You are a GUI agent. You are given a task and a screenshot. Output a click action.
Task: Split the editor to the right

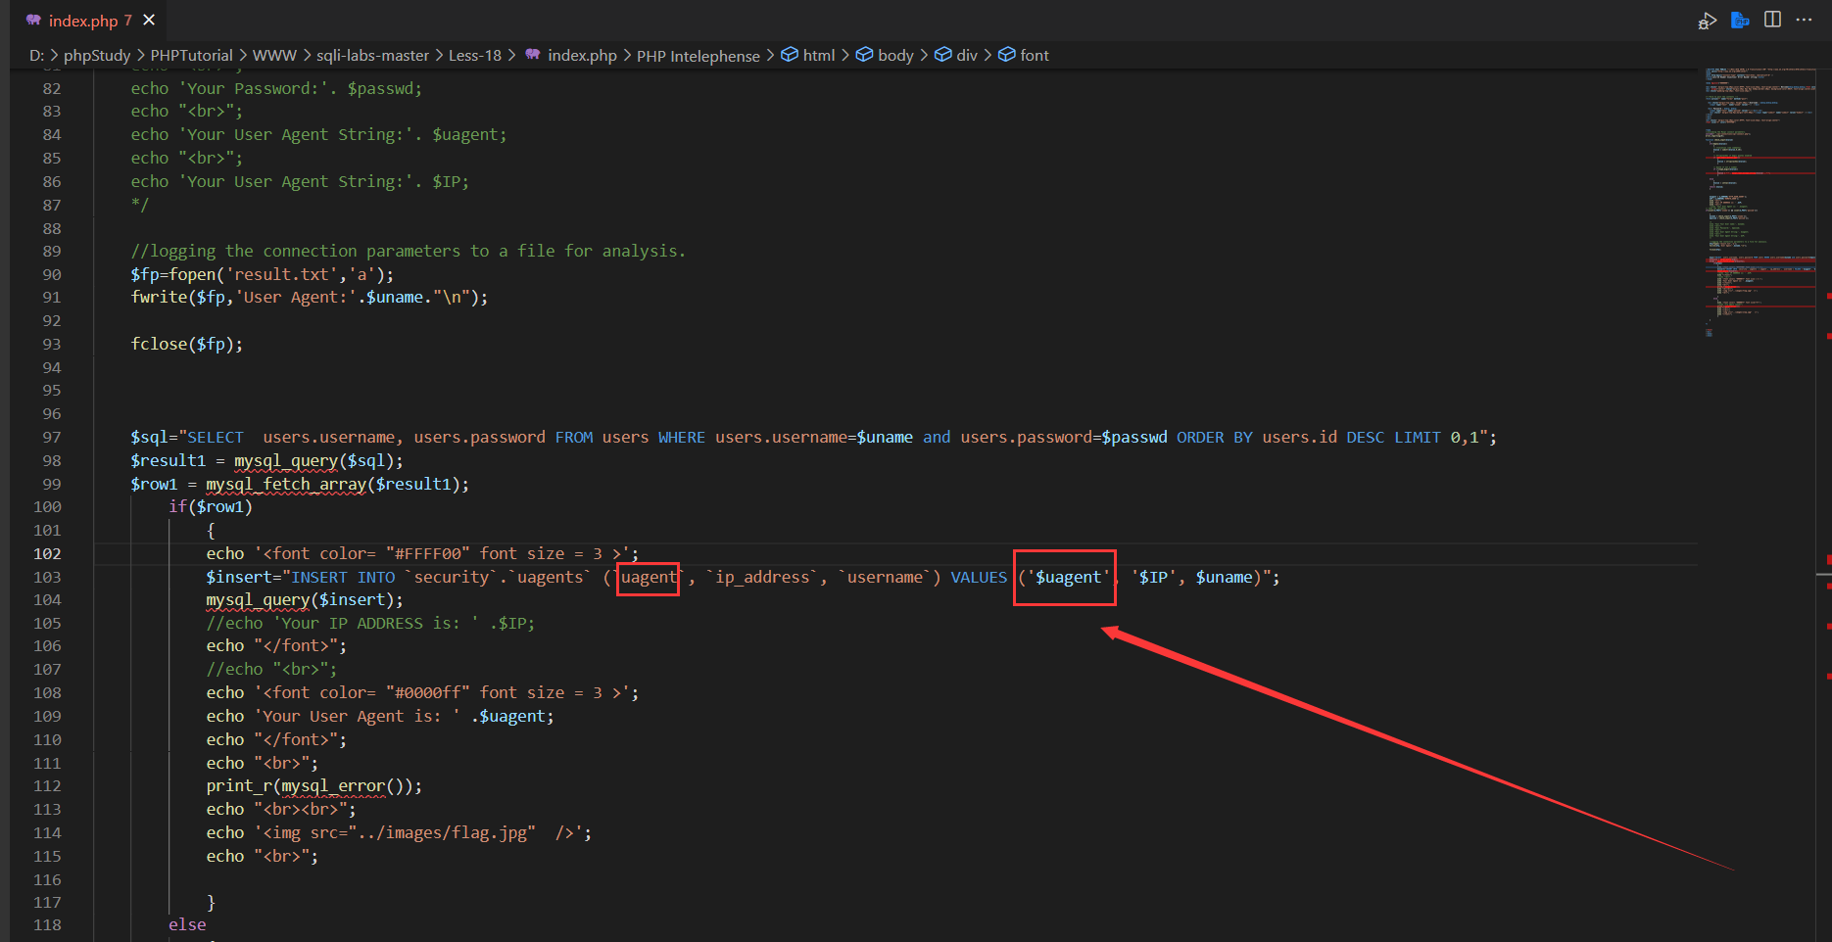click(x=1772, y=20)
